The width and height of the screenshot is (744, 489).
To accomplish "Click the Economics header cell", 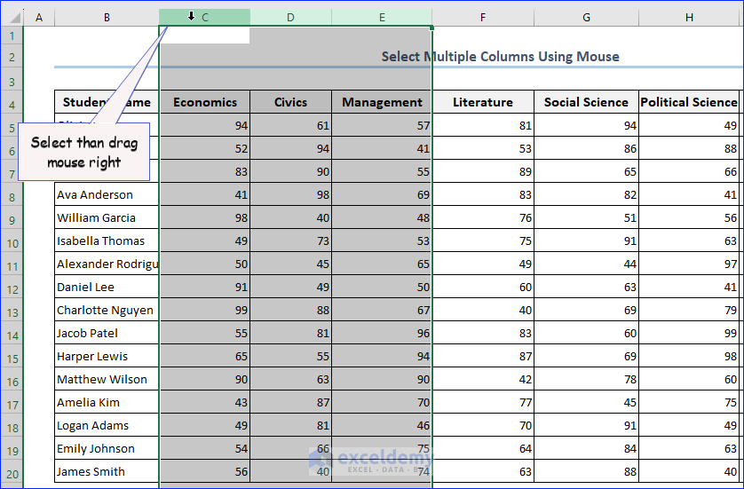I will [x=205, y=102].
